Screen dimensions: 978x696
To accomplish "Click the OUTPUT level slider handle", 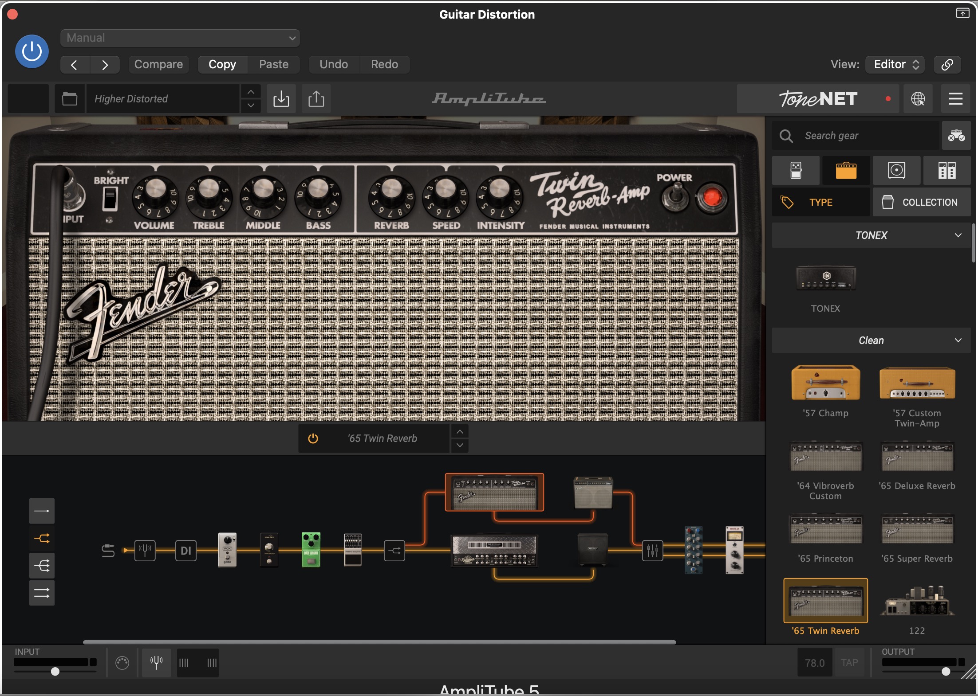I will [946, 671].
